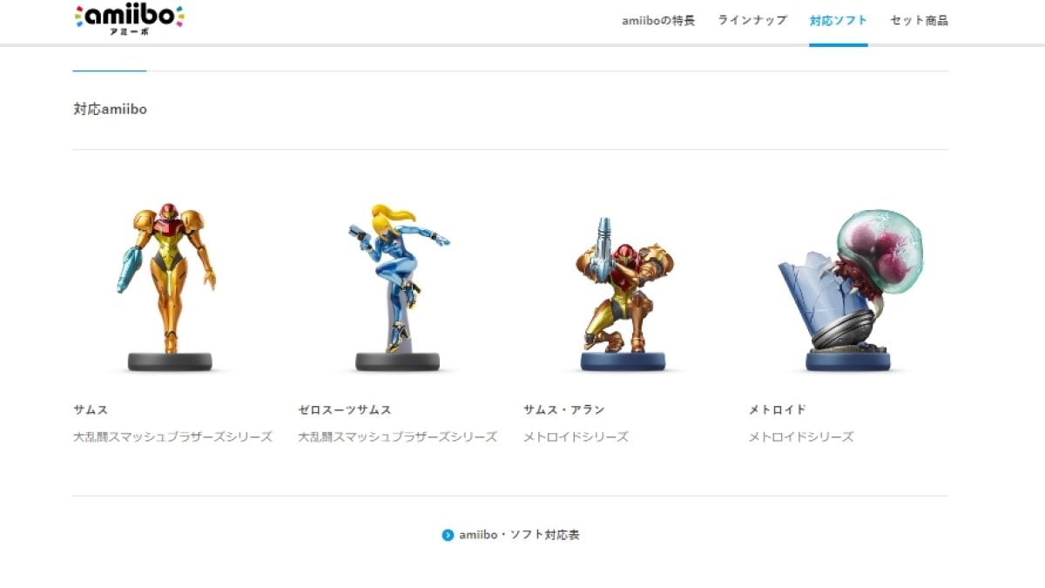Select the 対応ソフト tab

coord(839,20)
